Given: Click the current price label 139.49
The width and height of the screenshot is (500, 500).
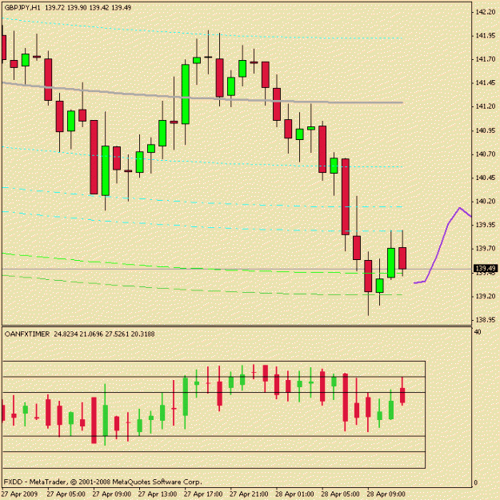Looking at the screenshot, I should tap(486, 269).
